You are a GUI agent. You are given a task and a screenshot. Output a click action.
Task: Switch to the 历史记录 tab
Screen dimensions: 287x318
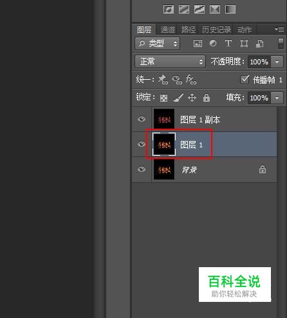coord(216,30)
